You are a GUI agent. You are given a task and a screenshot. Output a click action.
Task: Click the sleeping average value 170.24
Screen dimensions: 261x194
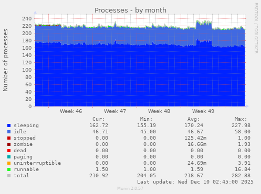point(194,125)
